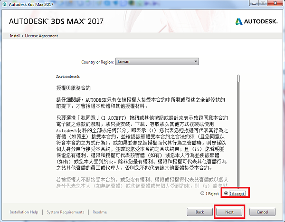This screenshot has height=222, width=285.
Task: Open the System Requirements link
Action: click(65, 212)
